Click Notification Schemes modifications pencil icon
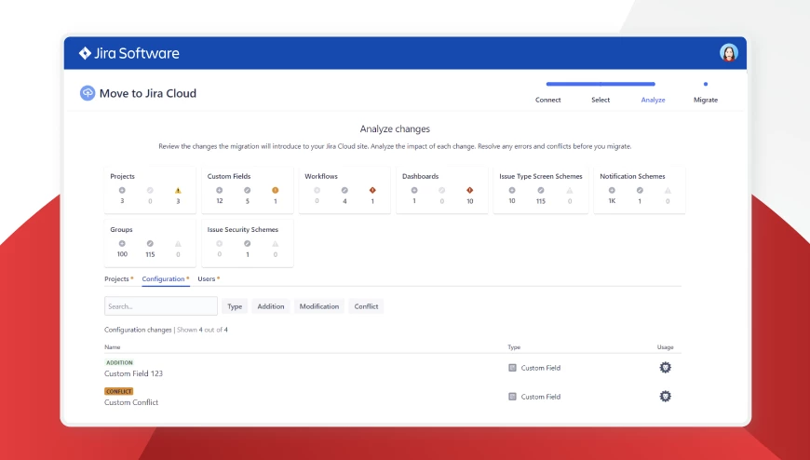This screenshot has height=460, width=810. (x=640, y=190)
